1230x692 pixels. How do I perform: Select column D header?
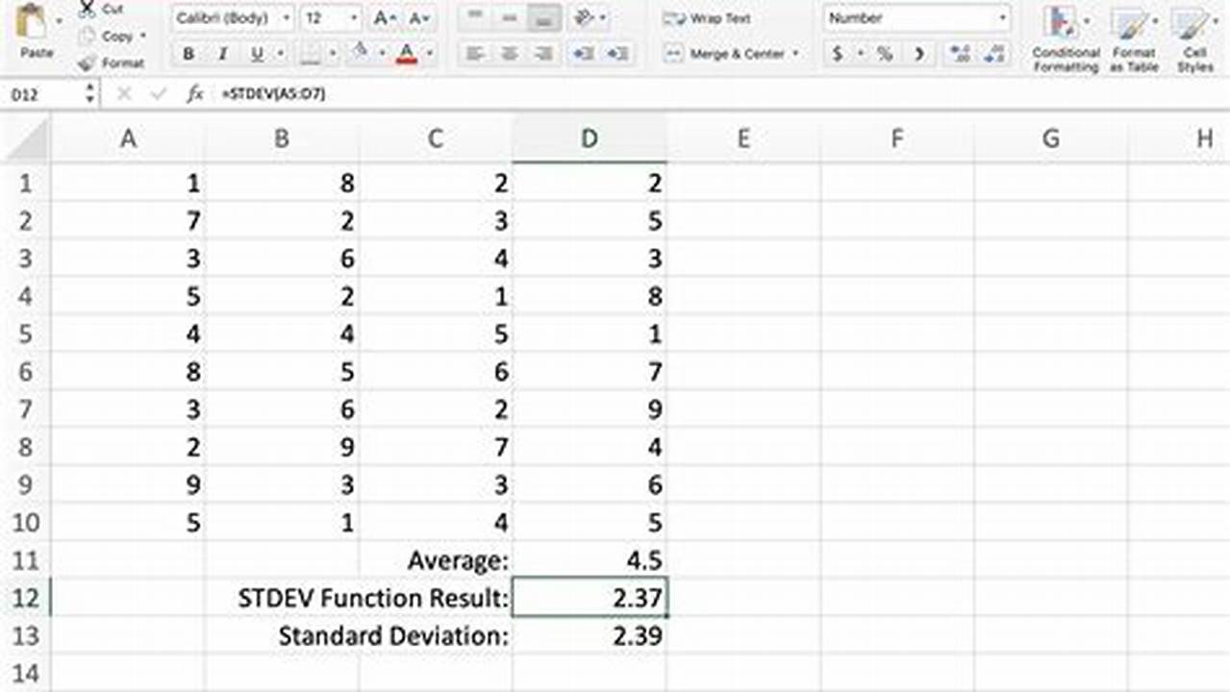[590, 139]
